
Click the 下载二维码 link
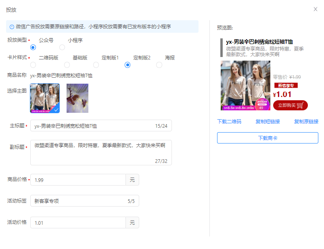[229, 122]
